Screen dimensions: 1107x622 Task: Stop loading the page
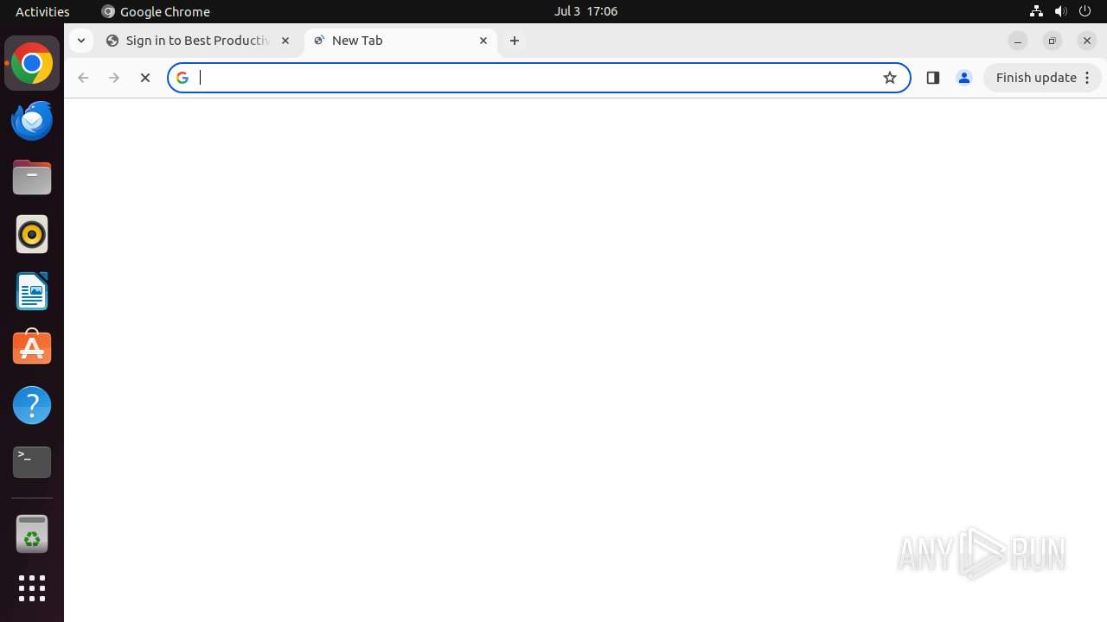(x=145, y=78)
